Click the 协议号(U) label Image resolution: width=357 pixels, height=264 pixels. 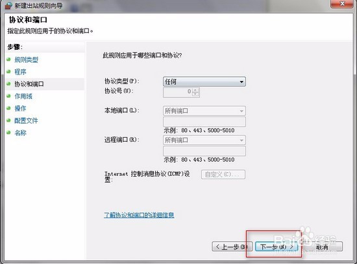pyautogui.click(x=119, y=91)
